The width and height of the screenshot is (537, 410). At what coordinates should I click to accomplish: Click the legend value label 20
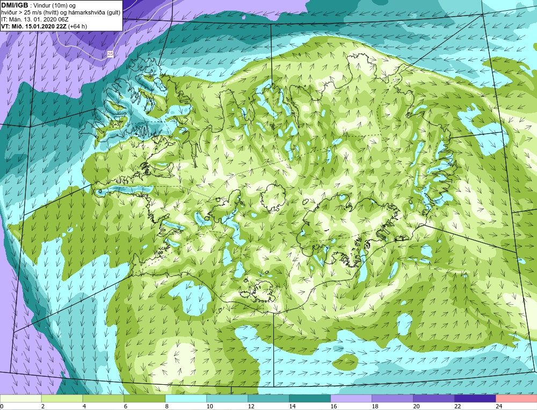[x=416, y=406]
